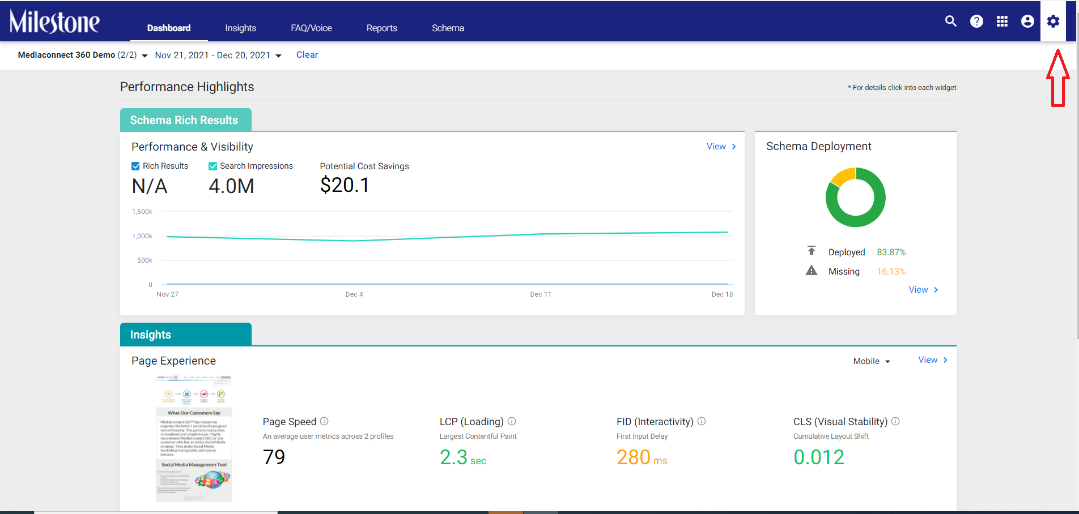The width and height of the screenshot is (1079, 514).
Task: Uncheck the Search Impressions checkbox
Action: tap(213, 166)
